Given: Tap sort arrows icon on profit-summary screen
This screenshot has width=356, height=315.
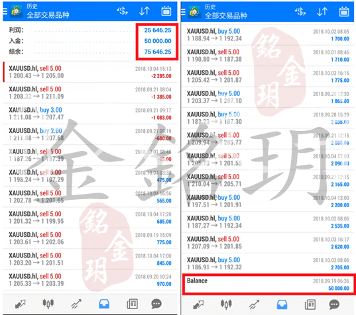Looking at the screenshot, I should pyautogui.click(x=145, y=11).
